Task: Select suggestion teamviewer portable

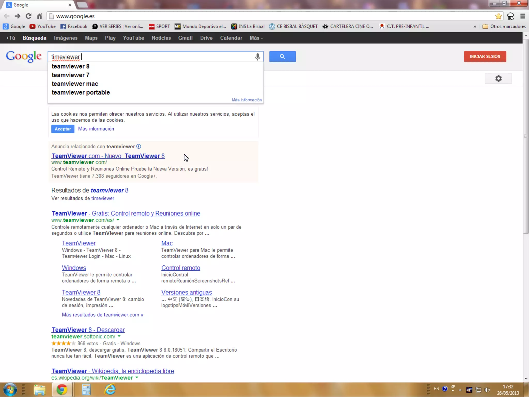Action: pyautogui.click(x=81, y=93)
